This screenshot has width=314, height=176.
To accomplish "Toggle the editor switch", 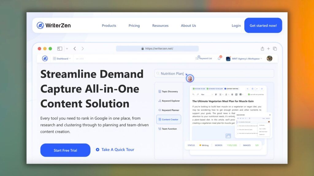I will (256, 89).
